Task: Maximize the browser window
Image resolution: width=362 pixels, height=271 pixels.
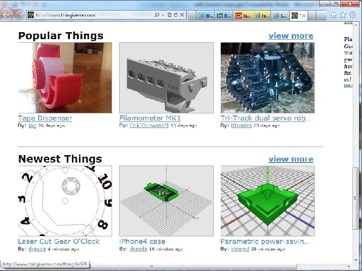Action: click(x=335, y=4)
